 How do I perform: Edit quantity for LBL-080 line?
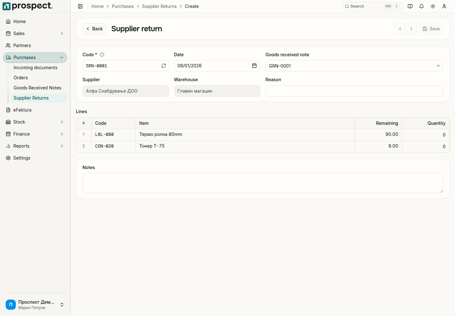pyautogui.click(x=426, y=135)
